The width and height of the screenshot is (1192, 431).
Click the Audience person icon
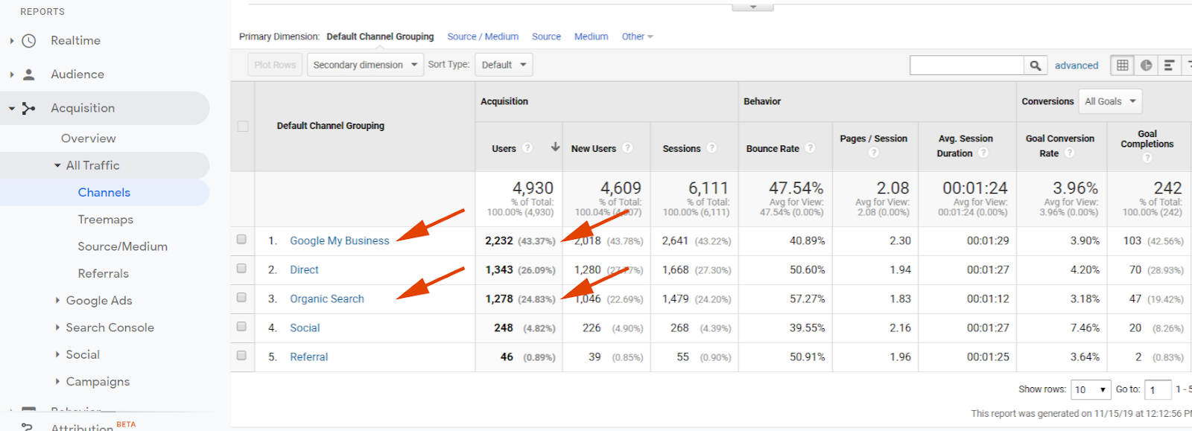pyautogui.click(x=29, y=74)
